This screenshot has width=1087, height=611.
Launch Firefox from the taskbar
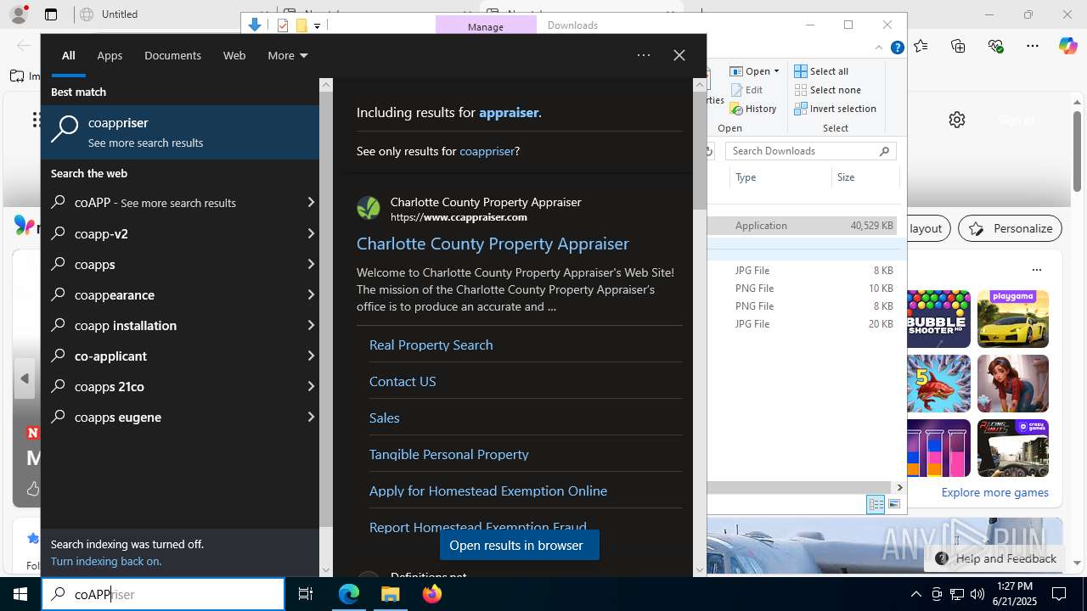pyautogui.click(x=432, y=594)
